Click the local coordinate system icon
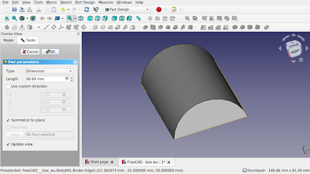This screenshot has height=174, width=310. coord(61,27)
